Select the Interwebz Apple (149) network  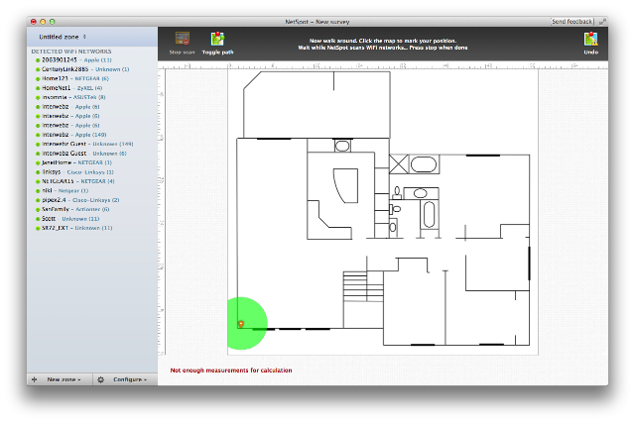coord(92,135)
